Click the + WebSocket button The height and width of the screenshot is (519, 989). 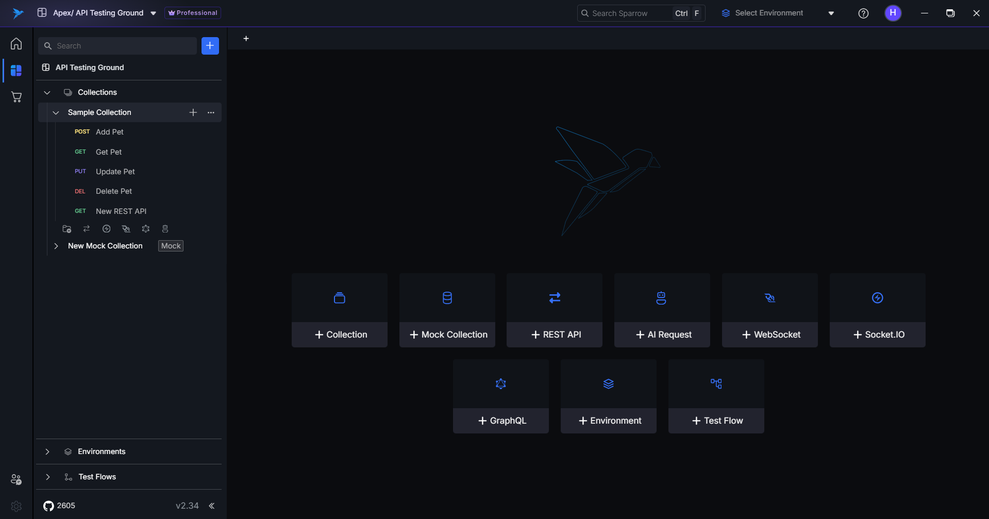(769, 334)
